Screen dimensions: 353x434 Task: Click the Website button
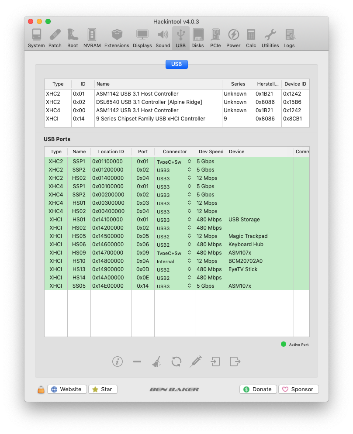coord(67,389)
